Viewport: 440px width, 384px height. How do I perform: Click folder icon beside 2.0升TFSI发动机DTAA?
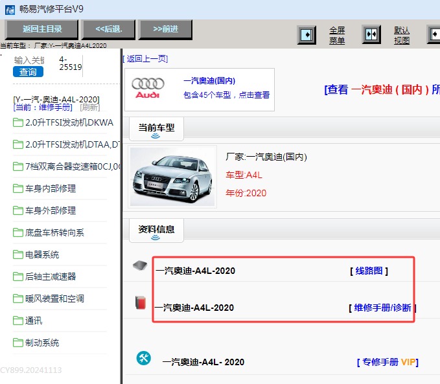[x=18, y=145]
